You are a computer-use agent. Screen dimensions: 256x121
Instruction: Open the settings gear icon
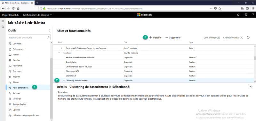pyautogui.click(x=246, y=15)
